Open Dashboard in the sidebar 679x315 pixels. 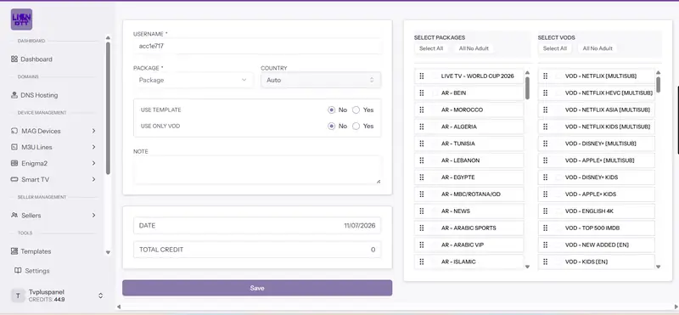coord(36,59)
